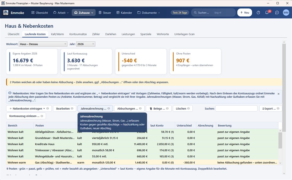This screenshot has width=292, height=180.
Task: Click the Emmoke logo icon in navigation bar
Action: pos(6,13)
